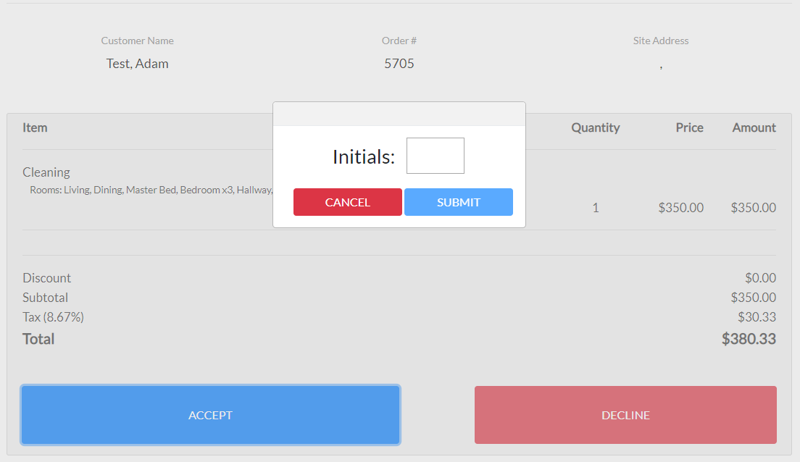
Task: Click the Quantity column header
Action: (595, 127)
